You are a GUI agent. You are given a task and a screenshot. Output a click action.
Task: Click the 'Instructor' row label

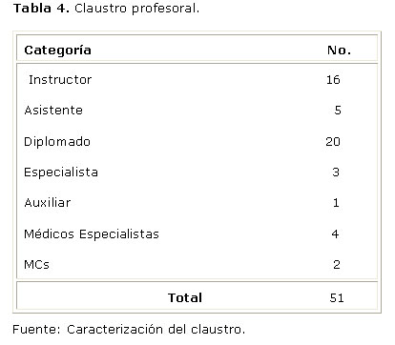60,79
